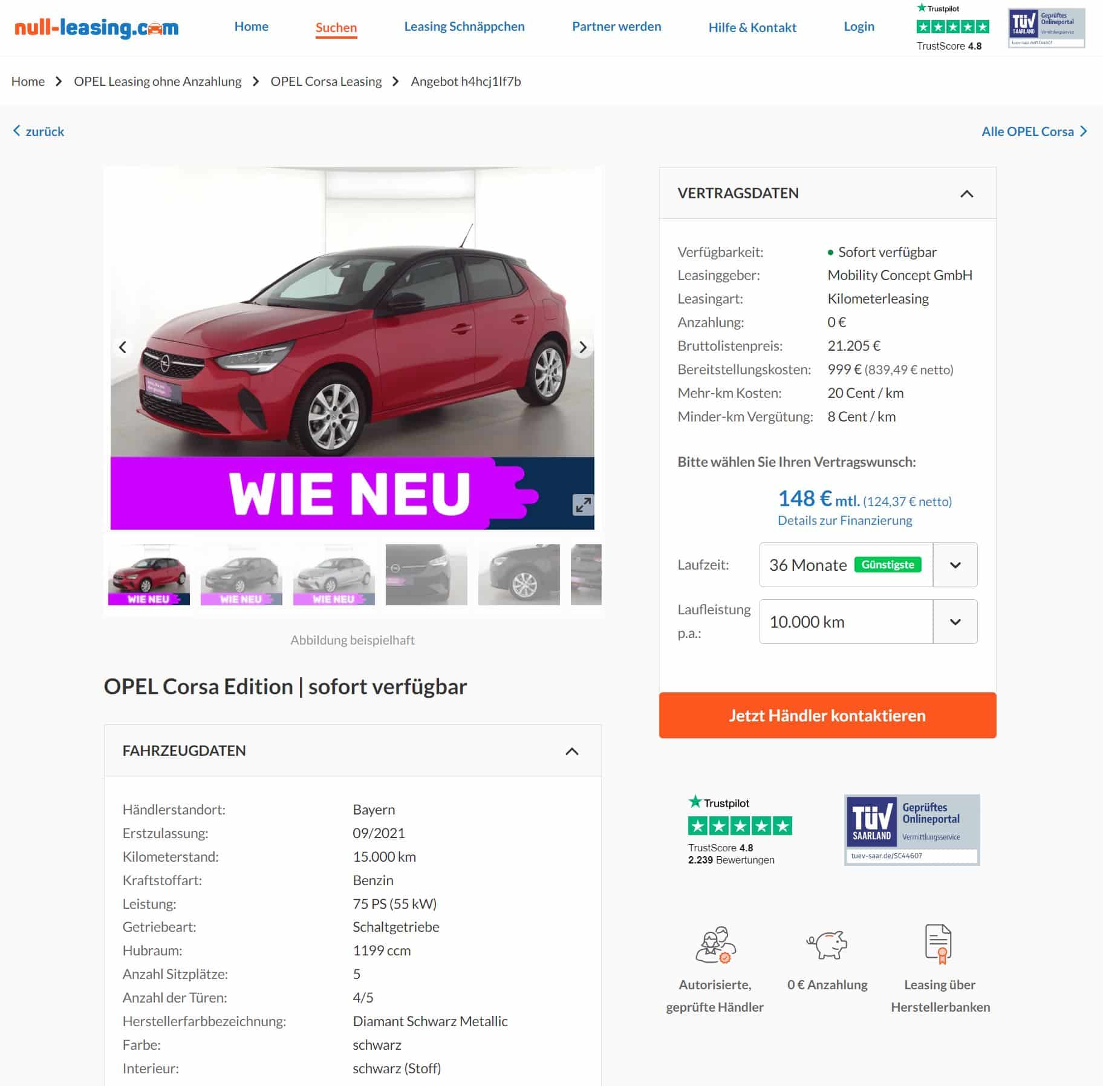The width and height of the screenshot is (1103, 1086).
Task: Open fullscreen image expand icon
Action: tap(583, 505)
